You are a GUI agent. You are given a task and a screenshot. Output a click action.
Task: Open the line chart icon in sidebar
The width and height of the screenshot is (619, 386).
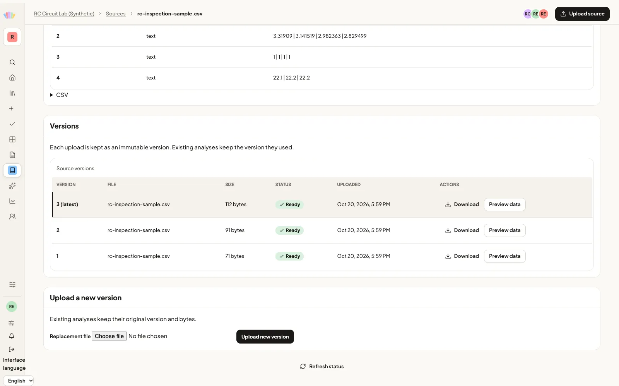12,201
